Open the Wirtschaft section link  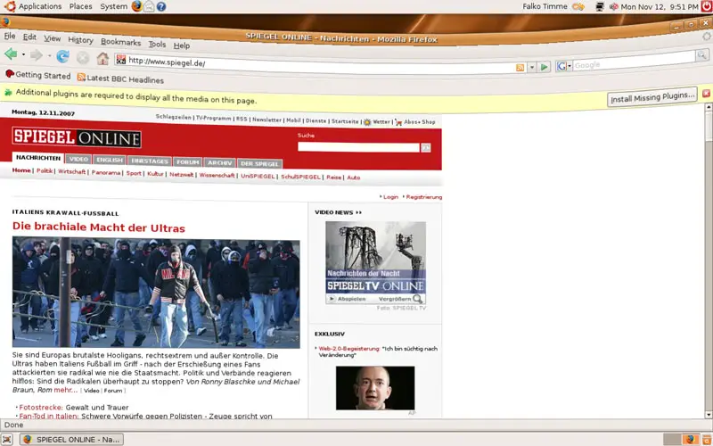click(72, 172)
